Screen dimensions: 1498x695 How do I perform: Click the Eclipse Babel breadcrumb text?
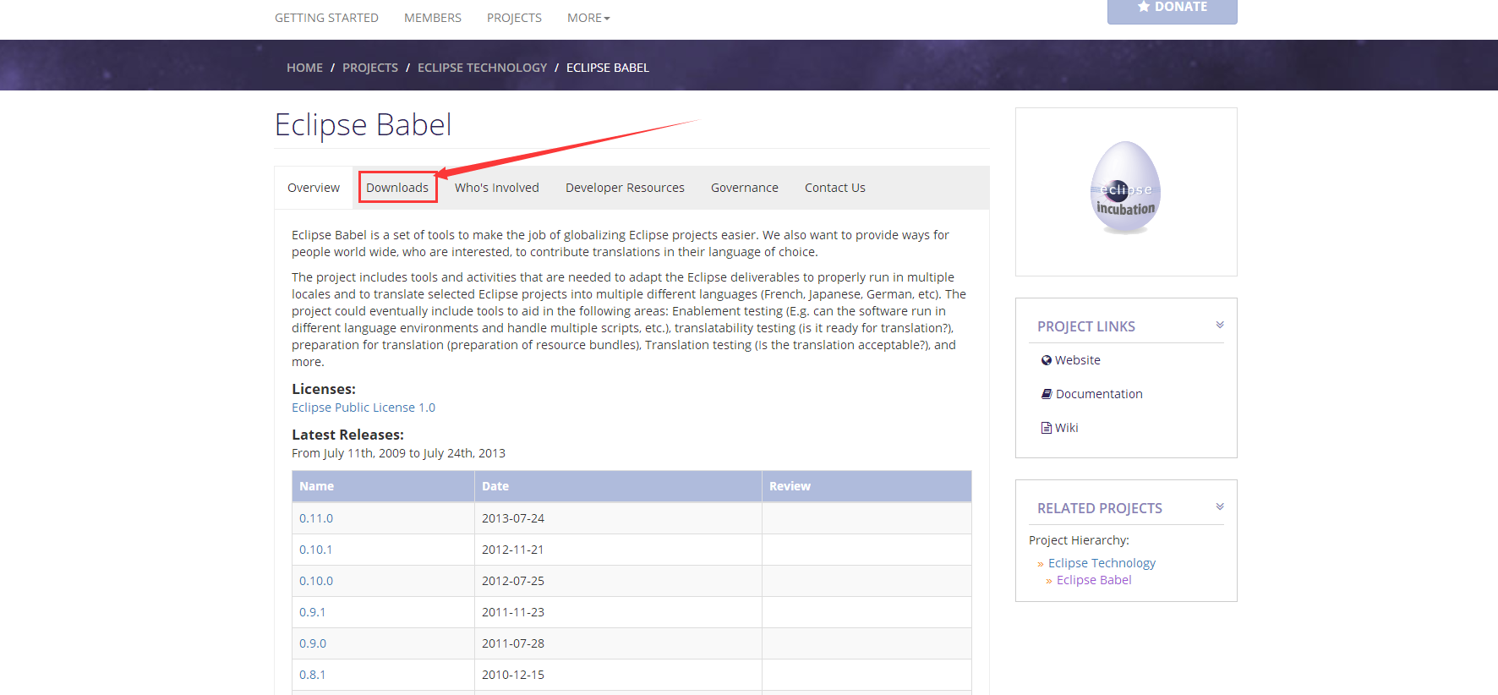click(608, 68)
